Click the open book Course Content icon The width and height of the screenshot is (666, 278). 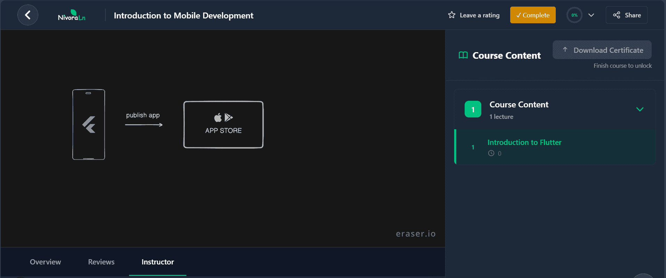[x=463, y=55]
